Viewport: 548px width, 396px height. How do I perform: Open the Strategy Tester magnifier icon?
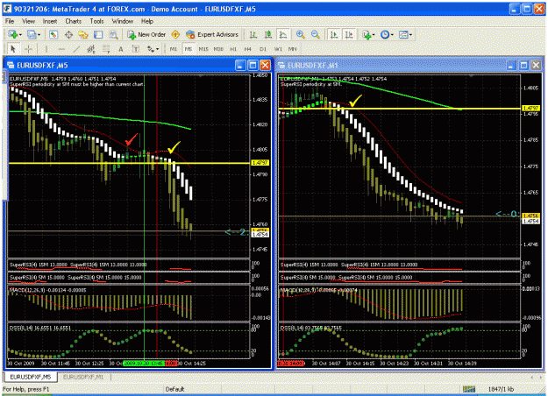113,34
